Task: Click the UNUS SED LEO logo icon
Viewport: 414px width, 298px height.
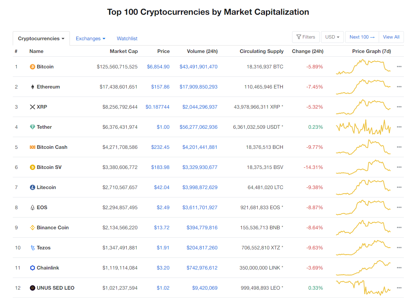Action: pyautogui.click(x=33, y=288)
